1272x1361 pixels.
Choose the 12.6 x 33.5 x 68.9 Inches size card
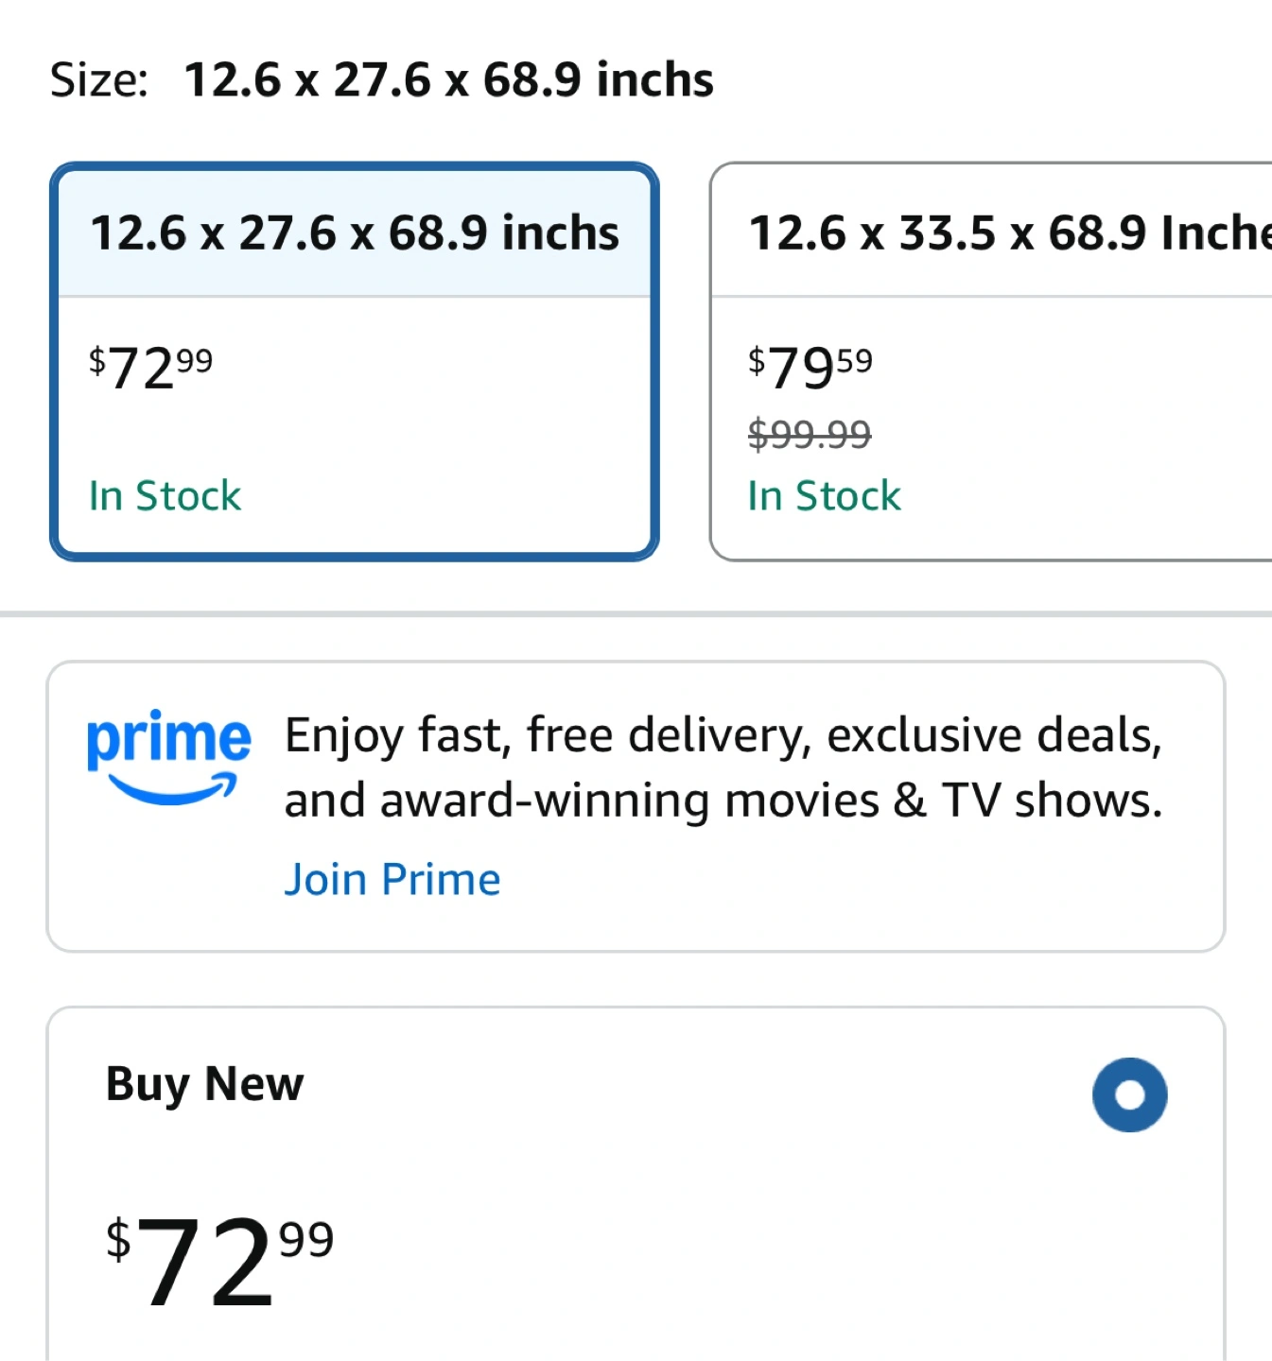[991, 361]
